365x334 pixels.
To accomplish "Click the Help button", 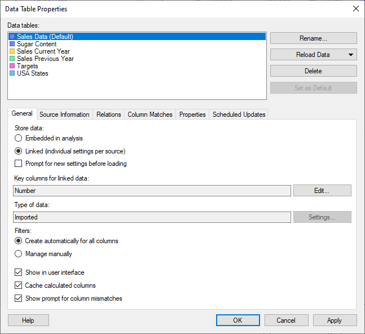I will point(28,320).
